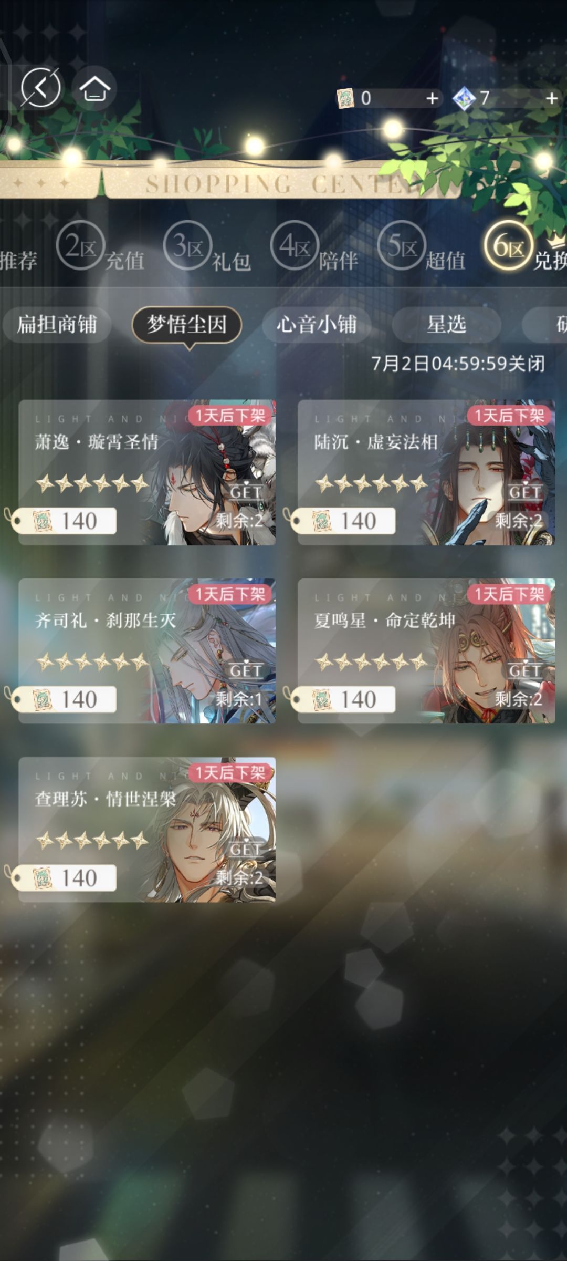This screenshot has height=1261, width=567.
Task: Switch to zone 4 陪伴 tab
Action: (315, 248)
